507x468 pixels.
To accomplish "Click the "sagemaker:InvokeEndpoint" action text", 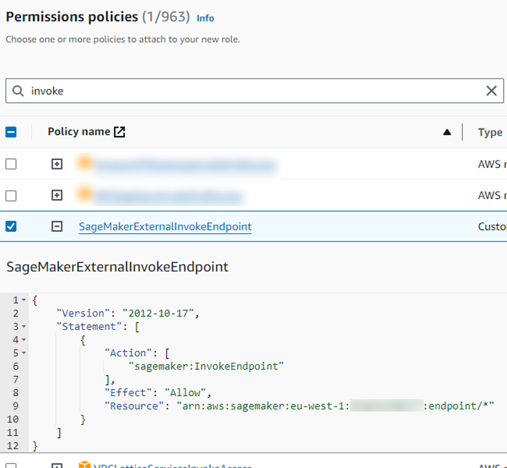I will tap(206, 366).
